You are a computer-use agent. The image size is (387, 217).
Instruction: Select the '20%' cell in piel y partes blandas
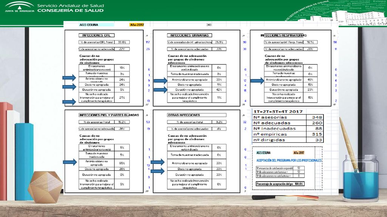[x=122, y=169]
